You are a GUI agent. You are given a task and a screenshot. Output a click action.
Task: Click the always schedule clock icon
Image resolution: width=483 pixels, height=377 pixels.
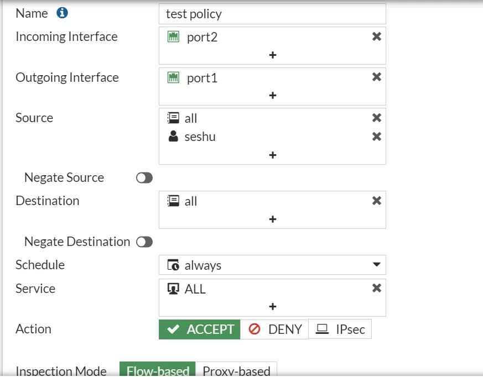[173, 265]
